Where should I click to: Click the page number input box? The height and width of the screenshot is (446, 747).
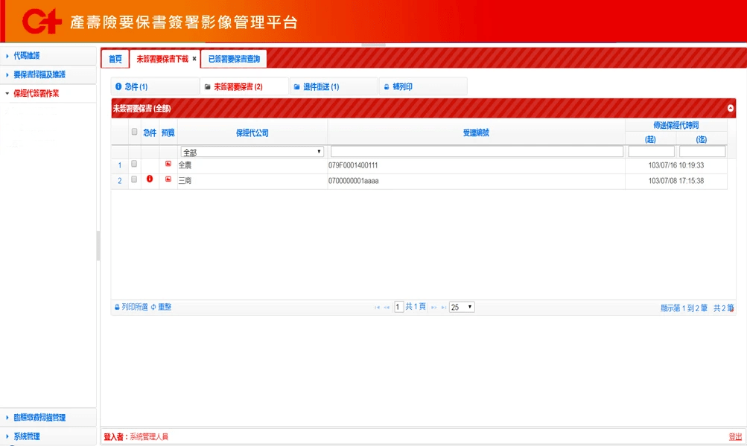[x=398, y=307]
